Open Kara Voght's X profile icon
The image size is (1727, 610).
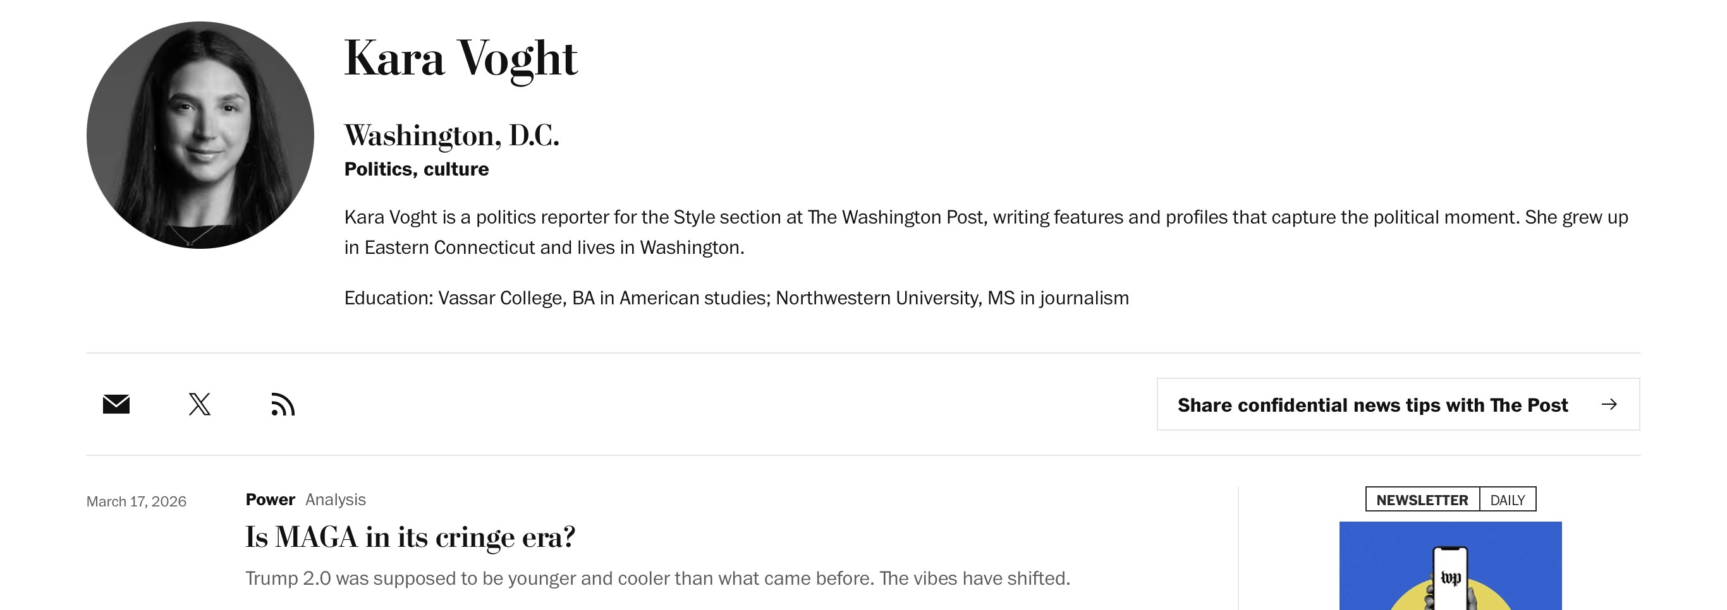pos(199,404)
